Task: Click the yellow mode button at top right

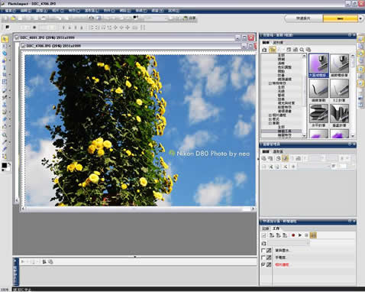Action: [x=341, y=18]
